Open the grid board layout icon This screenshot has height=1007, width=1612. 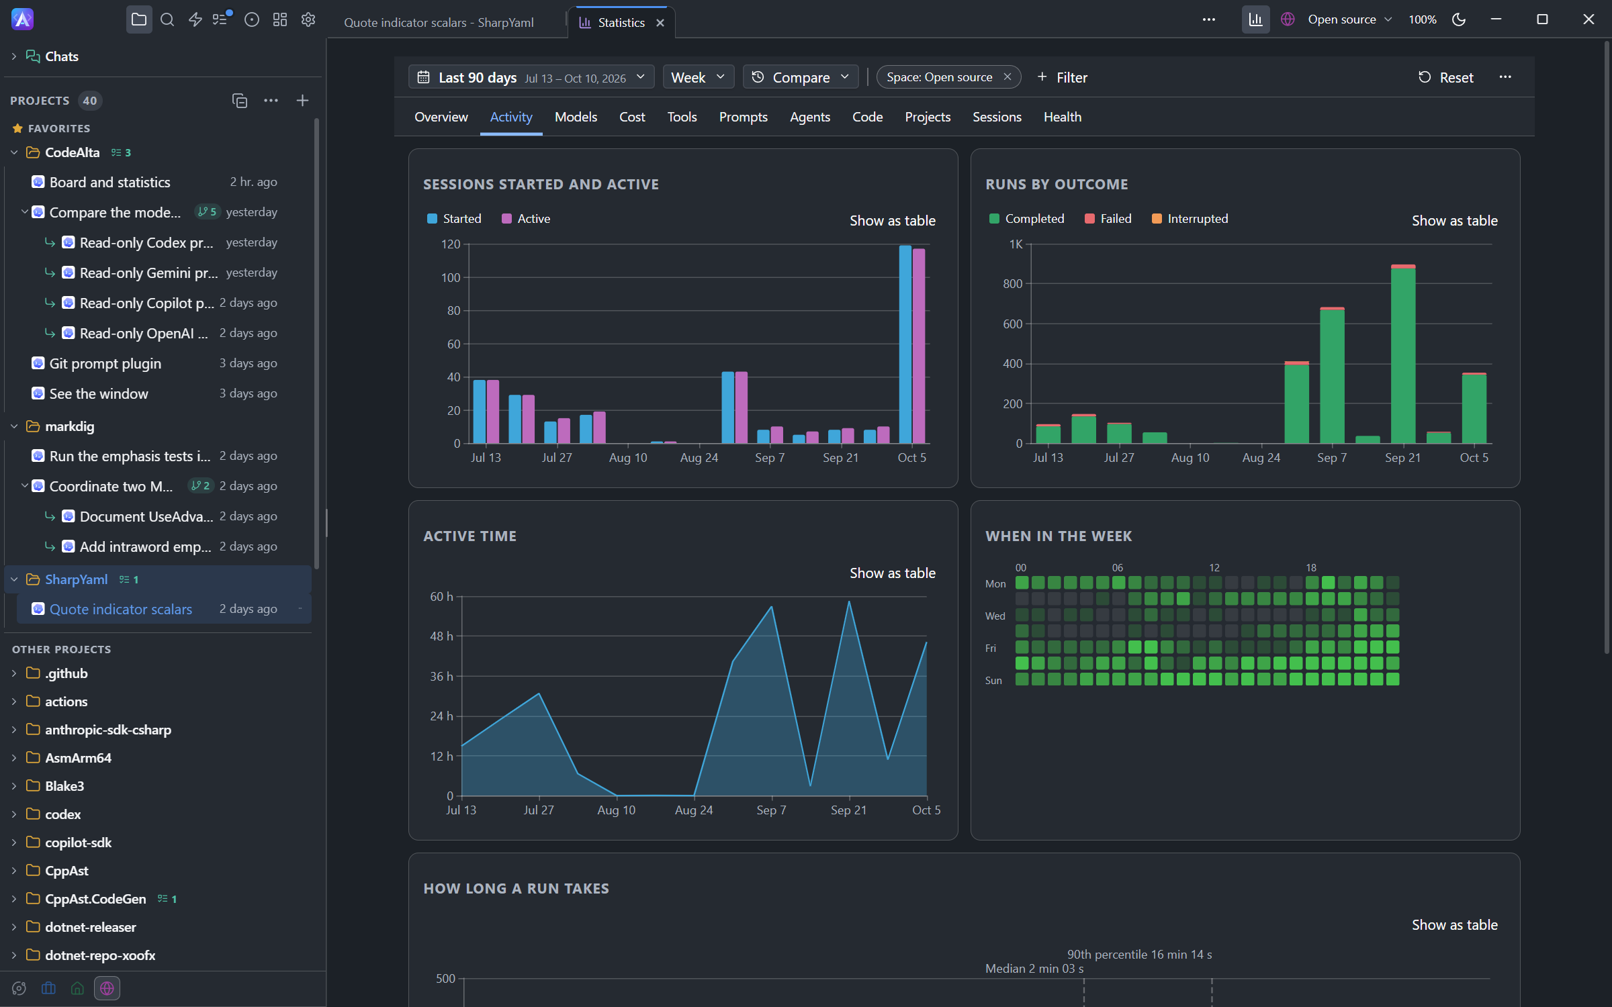coord(280,19)
